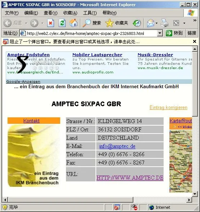
Task: Click Google-Anzeigen link
Action: [x=23, y=82]
